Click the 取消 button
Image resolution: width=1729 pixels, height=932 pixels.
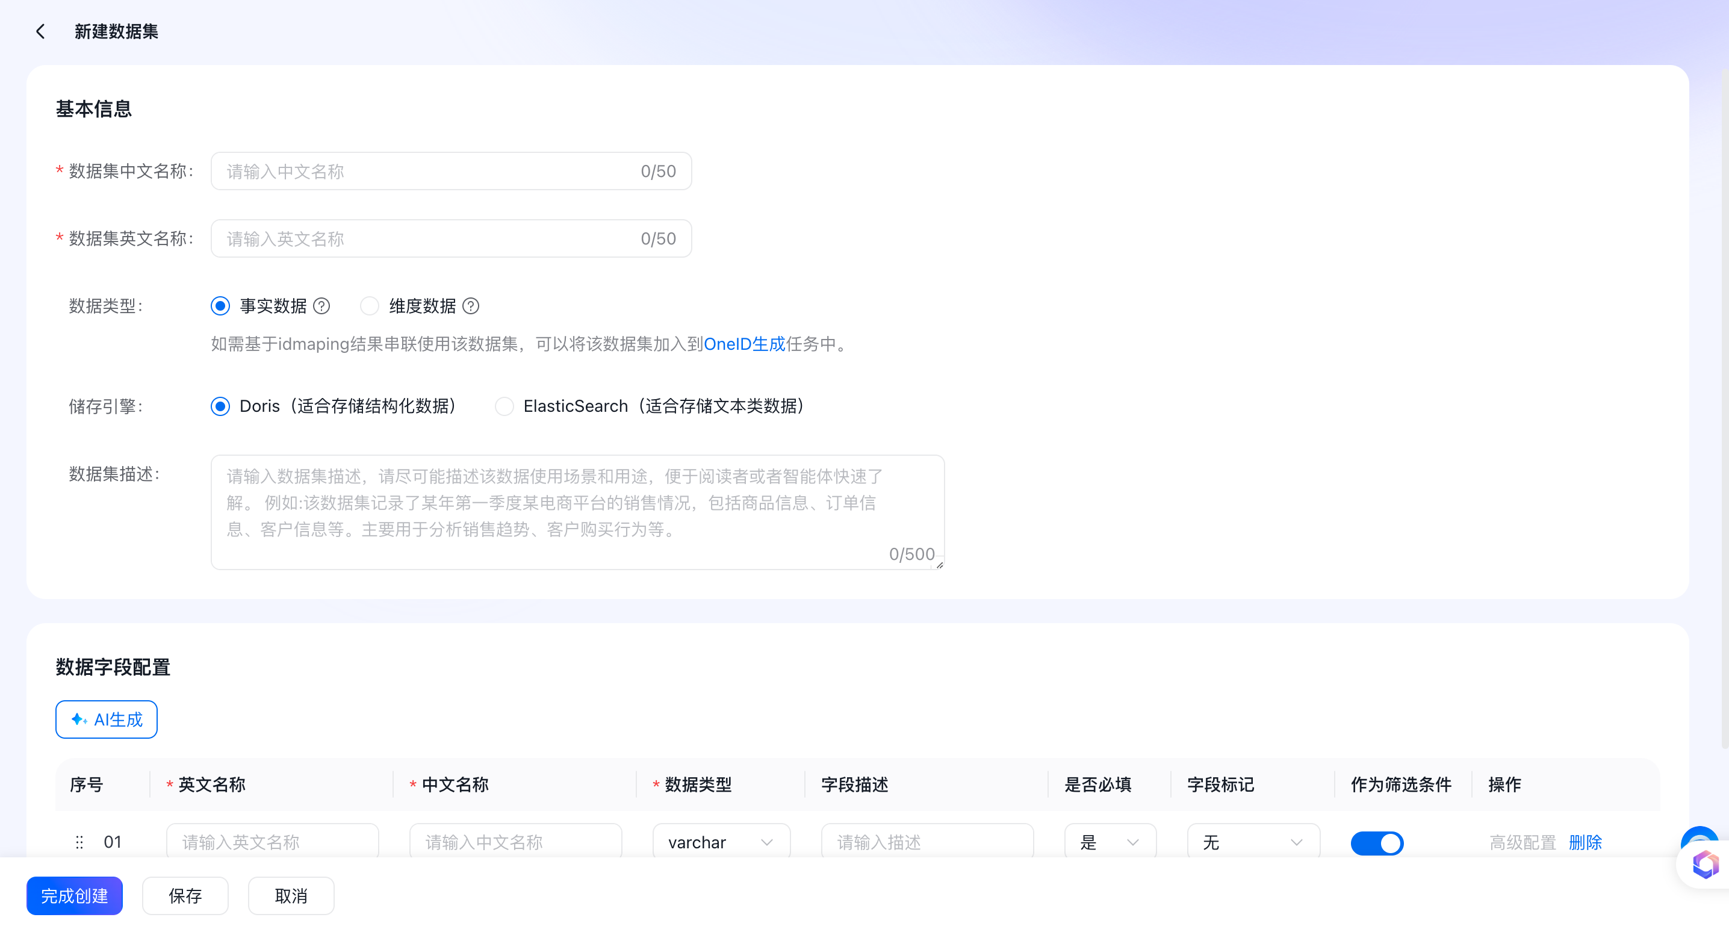pos(291,896)
